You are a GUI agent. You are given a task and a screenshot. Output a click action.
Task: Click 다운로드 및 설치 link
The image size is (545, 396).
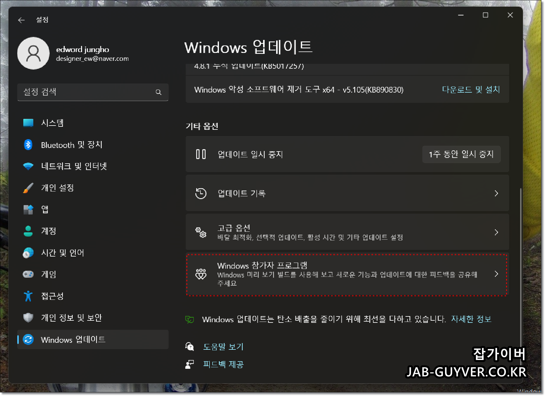click(x=471, y=90)
